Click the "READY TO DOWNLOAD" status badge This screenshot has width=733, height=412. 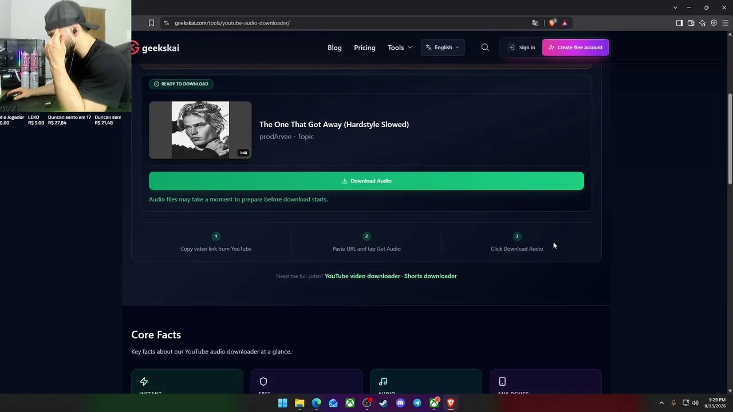click(182, 84)
